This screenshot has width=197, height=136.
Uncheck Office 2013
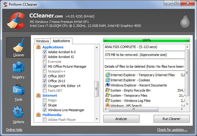coord(45,81)
